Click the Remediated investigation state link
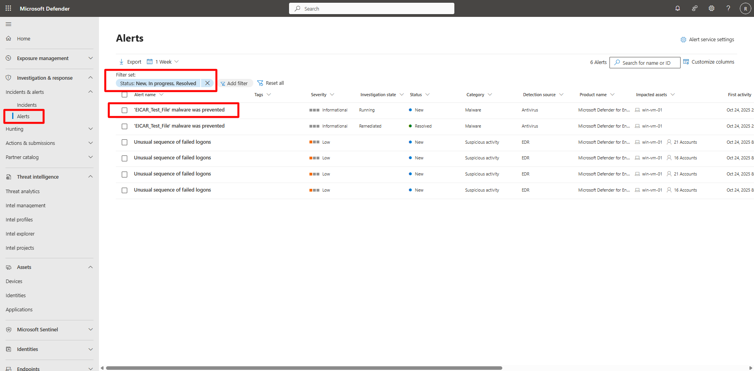 [x=370, y=126]
